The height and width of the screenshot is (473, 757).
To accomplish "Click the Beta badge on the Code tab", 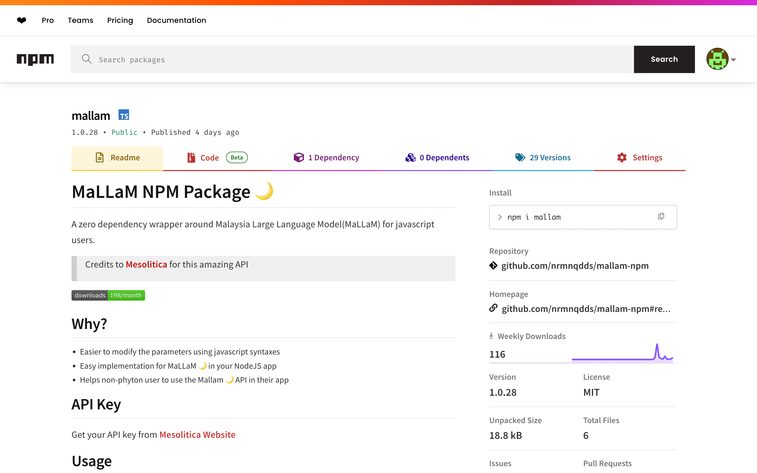I will (x=237, y=157).
